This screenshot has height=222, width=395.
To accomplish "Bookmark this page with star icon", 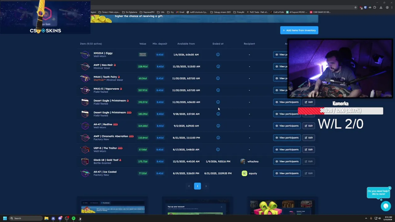I will pos(355,7).
